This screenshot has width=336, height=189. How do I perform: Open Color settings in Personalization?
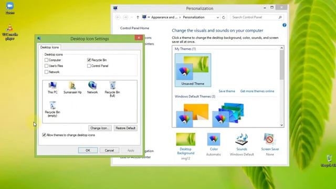pyautogui.click(x=214, y=144)
